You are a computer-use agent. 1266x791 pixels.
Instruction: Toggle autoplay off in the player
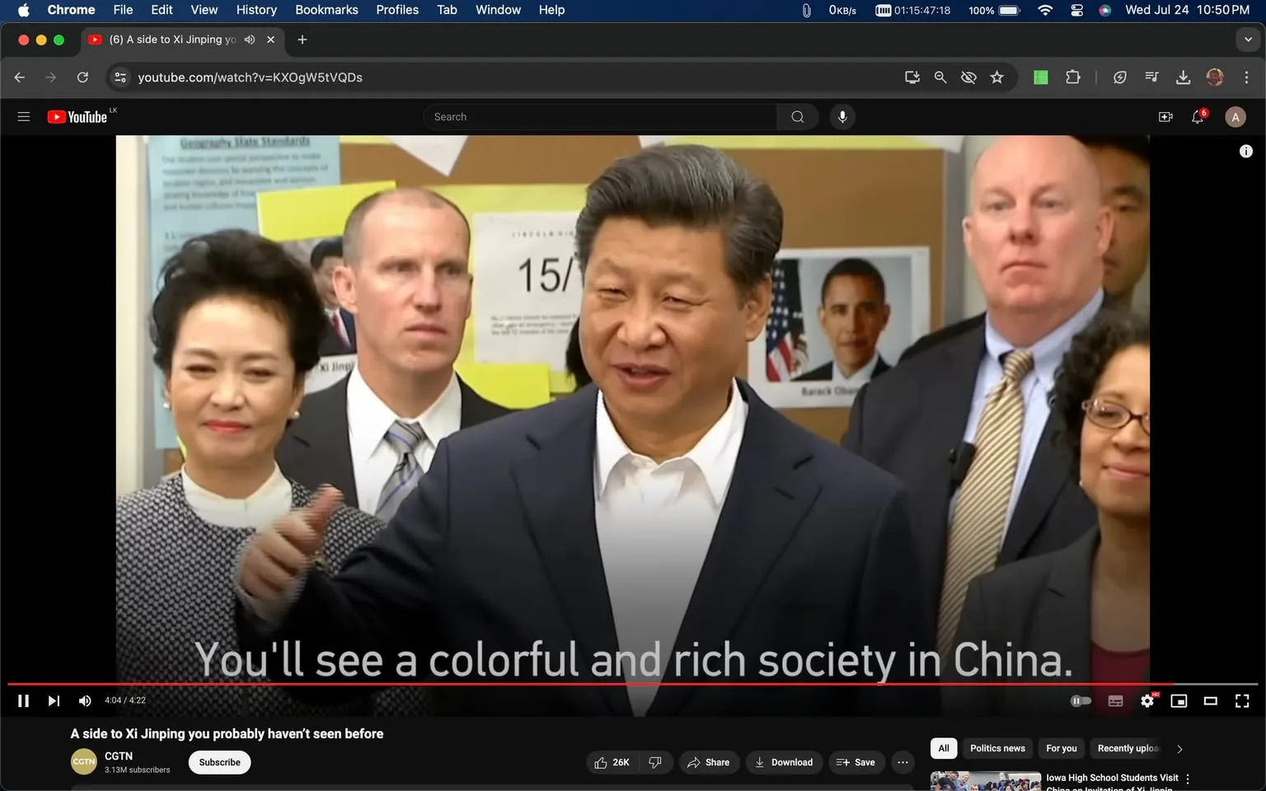click(x=1081, y=700)
